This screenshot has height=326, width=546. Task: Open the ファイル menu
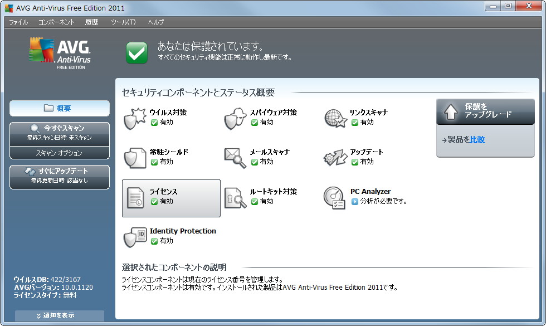point(18,22)
